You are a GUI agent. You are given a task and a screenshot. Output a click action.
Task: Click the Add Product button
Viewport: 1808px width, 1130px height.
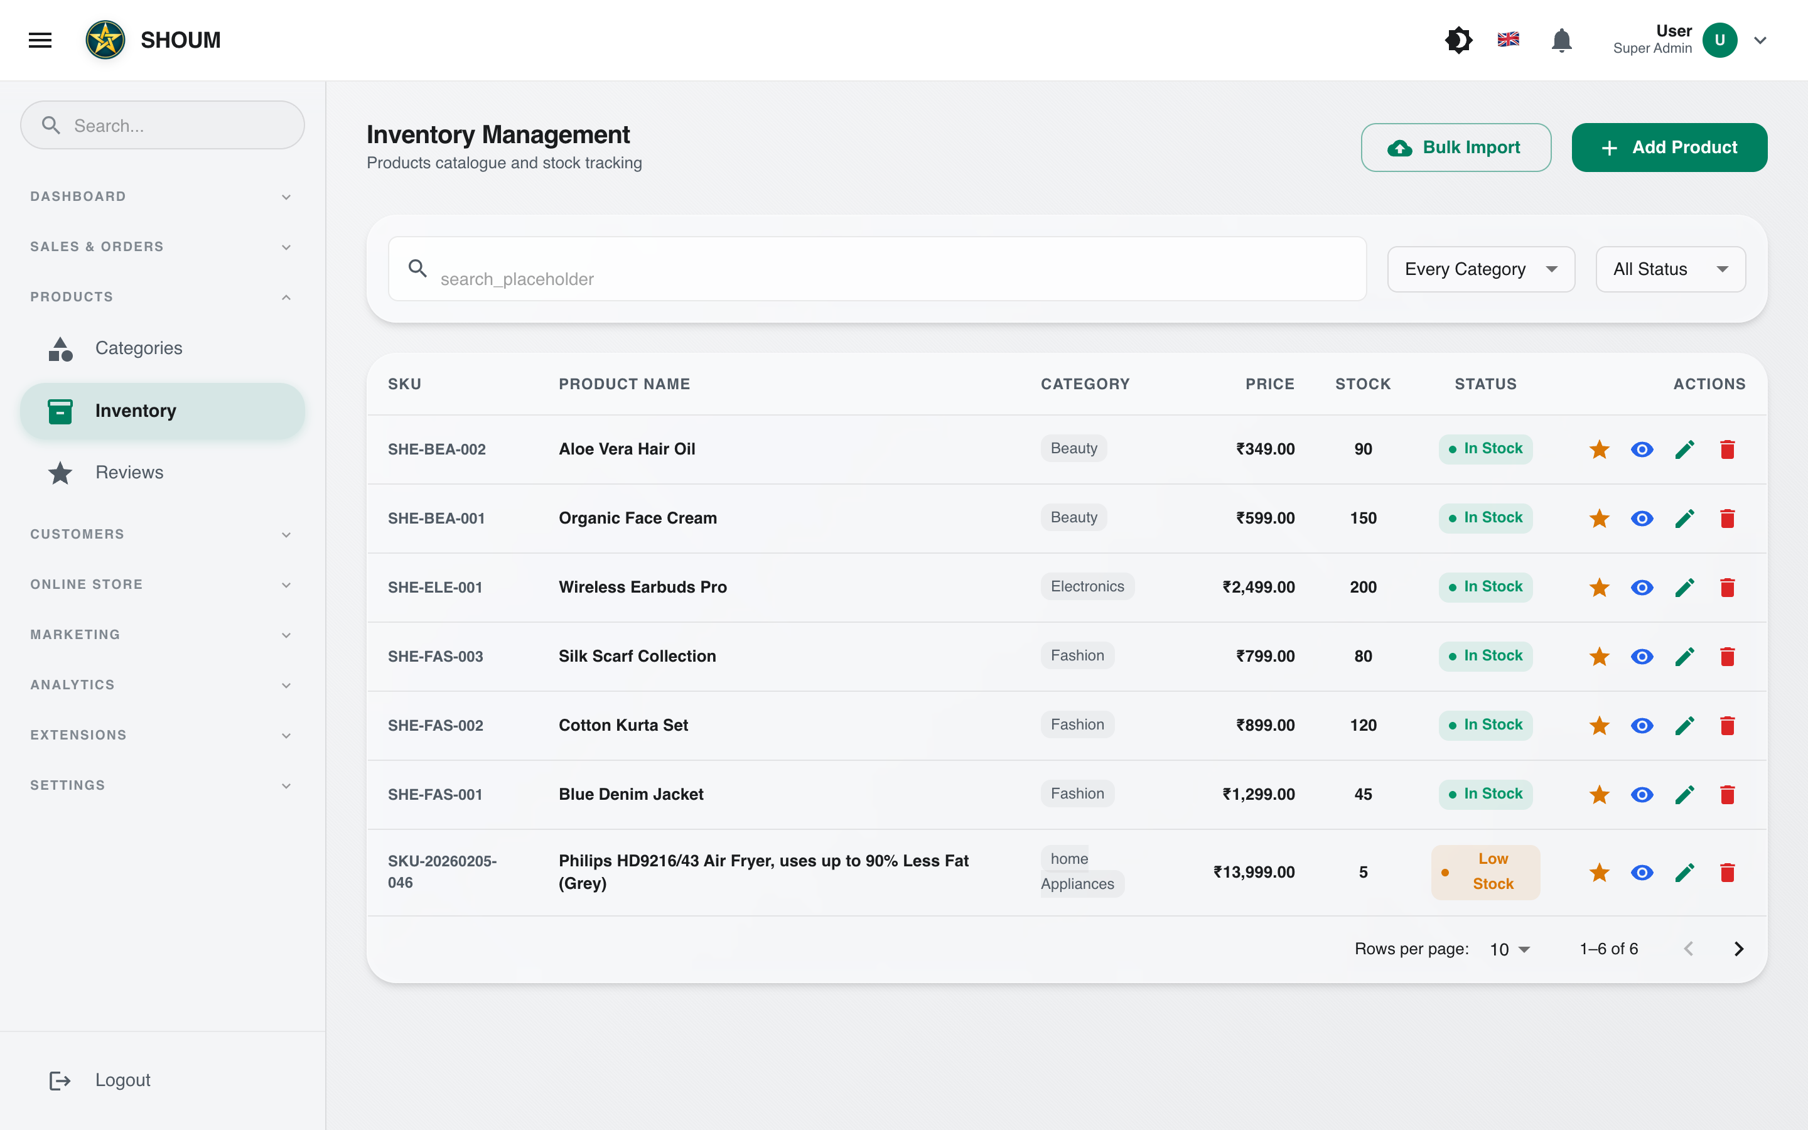click(1669, 148)
